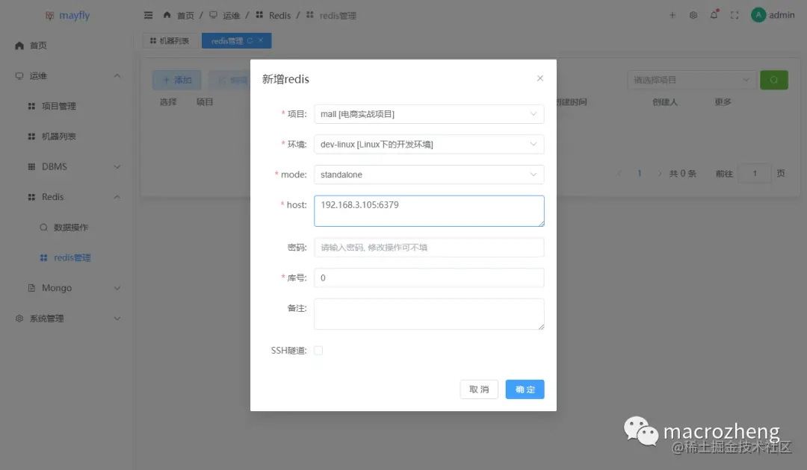Click the home icon in breadcrumb
The height and width of the screenshot is (470, 807).
point(167,15)
